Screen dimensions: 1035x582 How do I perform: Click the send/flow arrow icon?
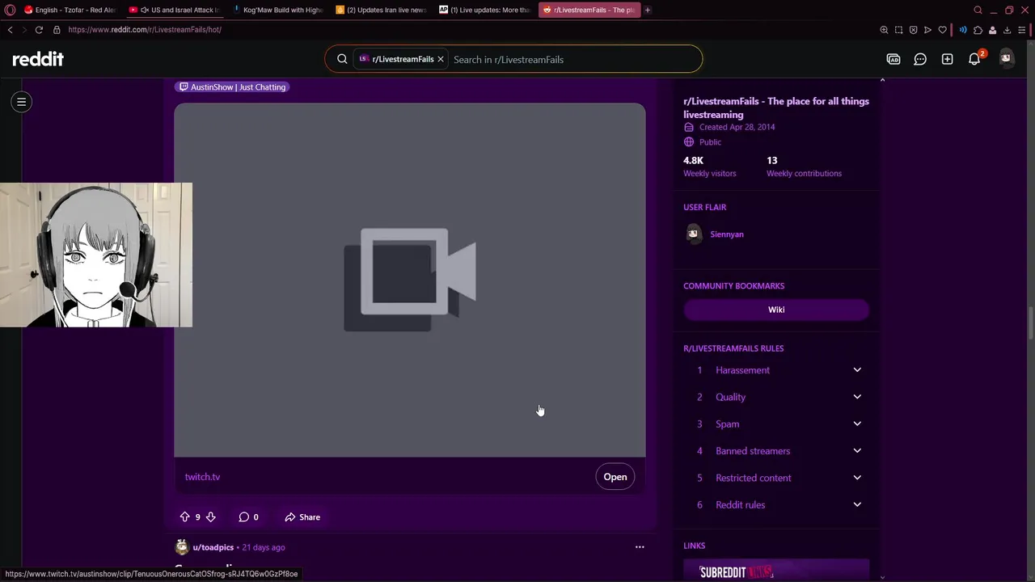click(927, 30)
